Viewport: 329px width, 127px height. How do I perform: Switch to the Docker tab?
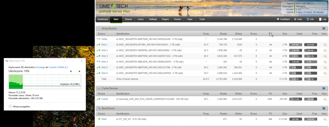(x=178, y=19)
